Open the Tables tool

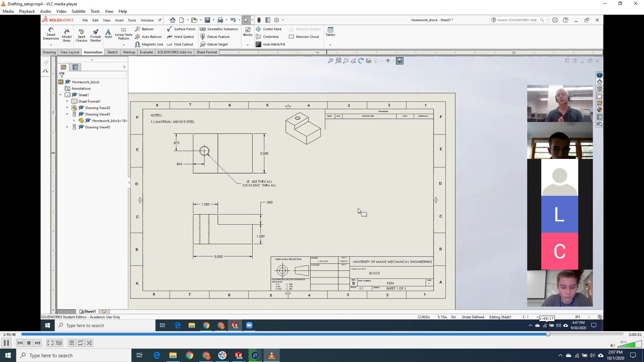[330, 32]
